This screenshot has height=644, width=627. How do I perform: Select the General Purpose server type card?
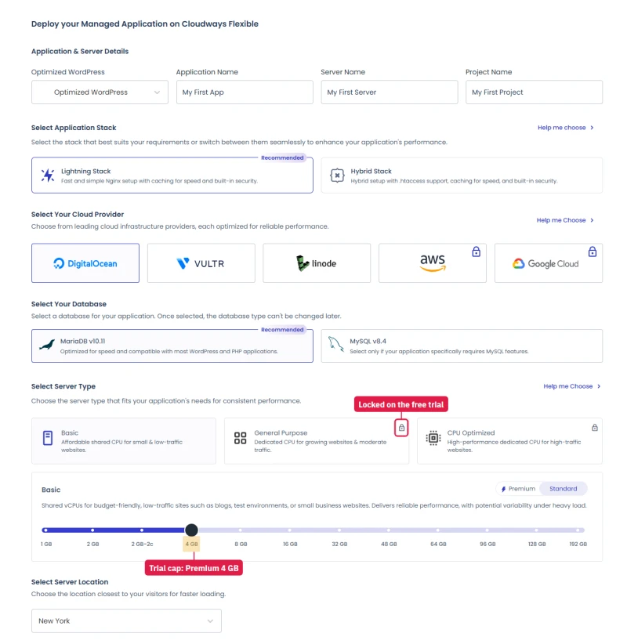click(317, 441)
